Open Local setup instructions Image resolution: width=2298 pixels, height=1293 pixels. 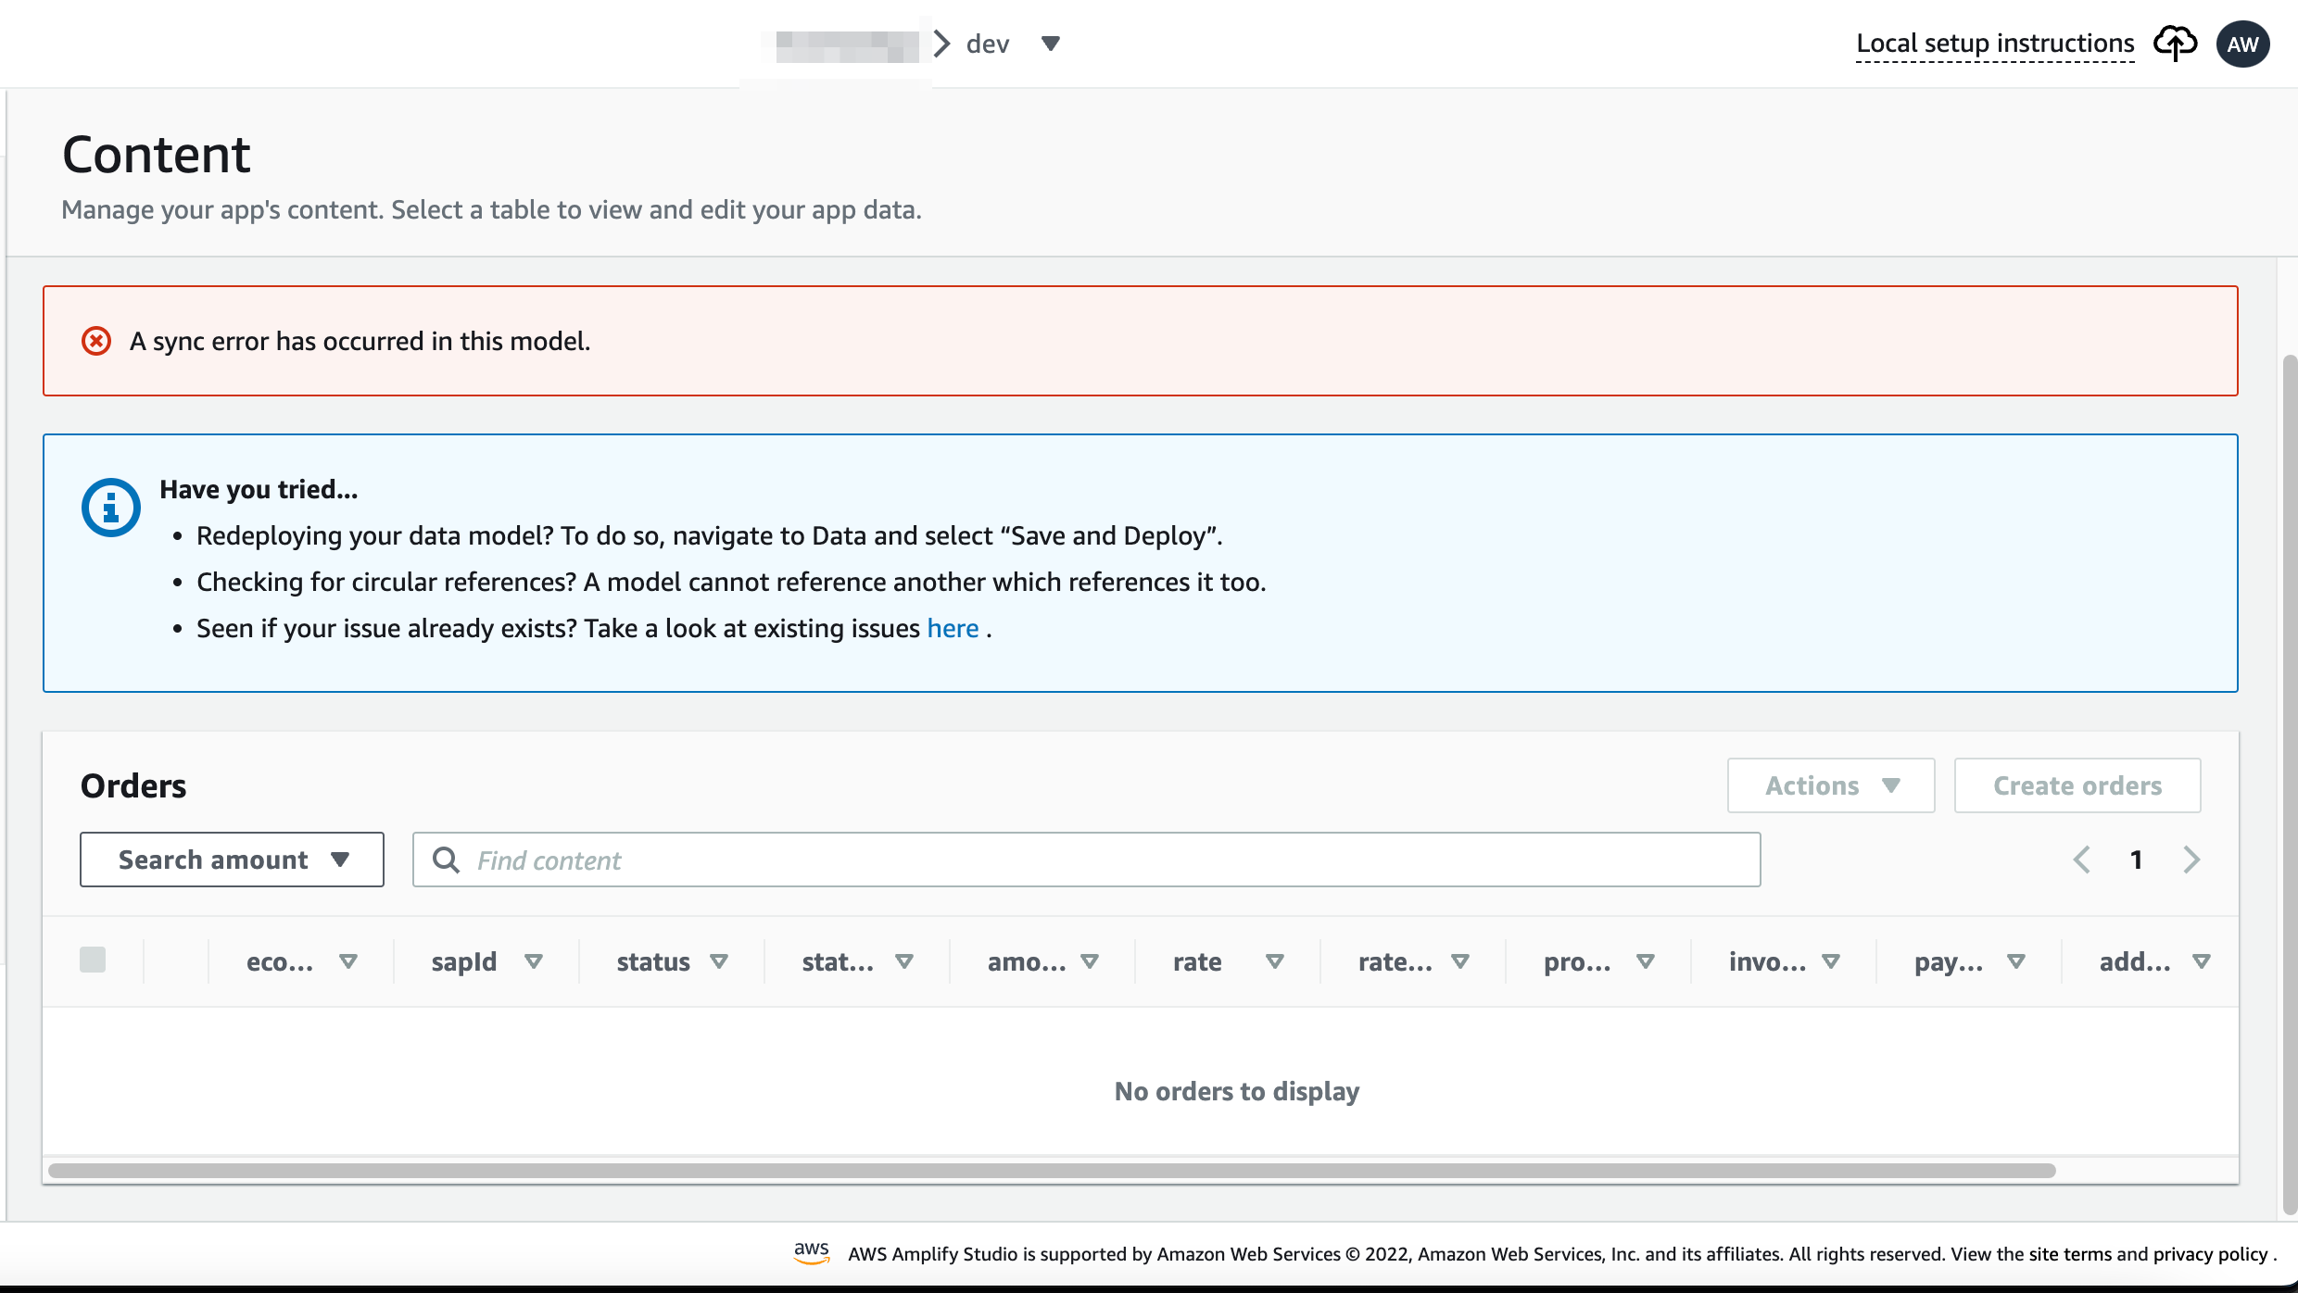1995,44
